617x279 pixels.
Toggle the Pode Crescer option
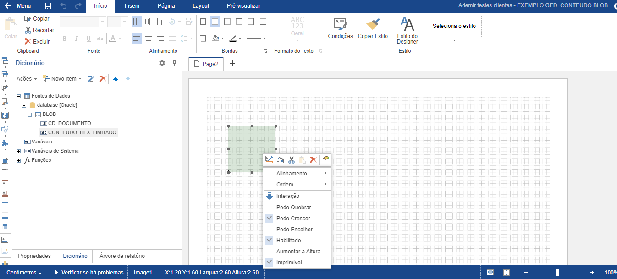point(293,219)
